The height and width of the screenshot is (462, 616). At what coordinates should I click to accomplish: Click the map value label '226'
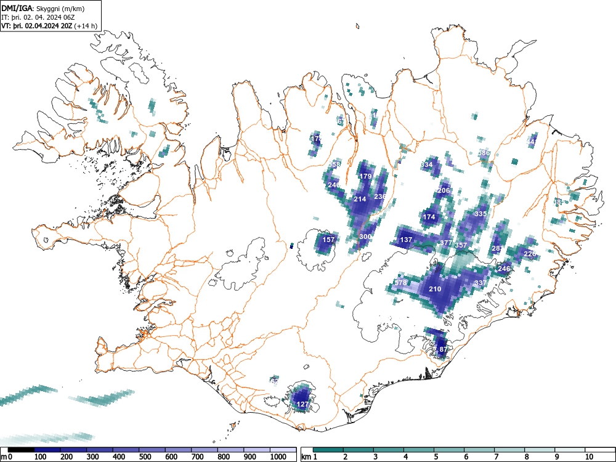point(530,254)
